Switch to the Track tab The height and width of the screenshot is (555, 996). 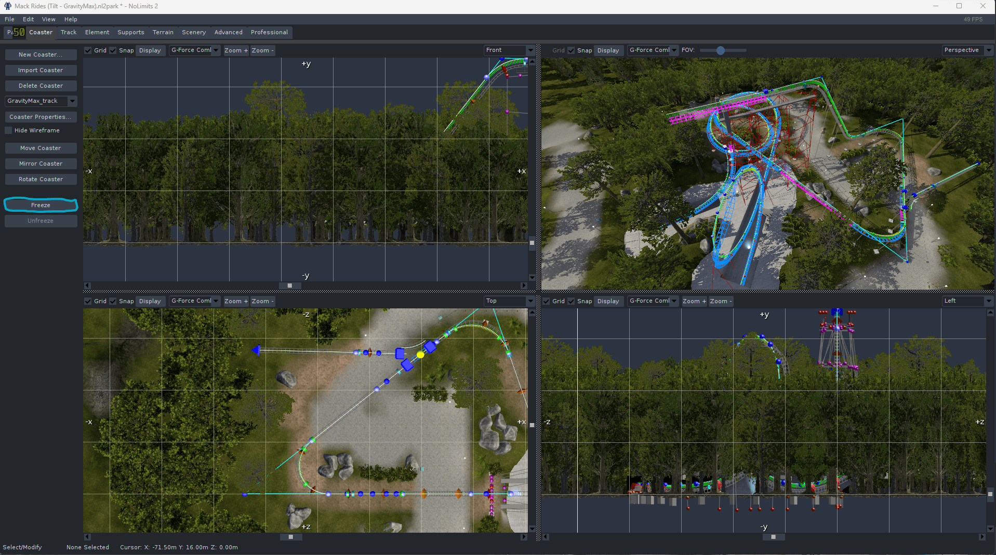tap(69, 32)
